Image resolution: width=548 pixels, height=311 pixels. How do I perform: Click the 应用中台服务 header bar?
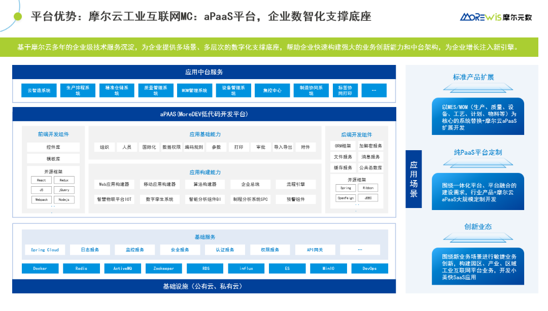pyautogui.click(x=204, y=72)
